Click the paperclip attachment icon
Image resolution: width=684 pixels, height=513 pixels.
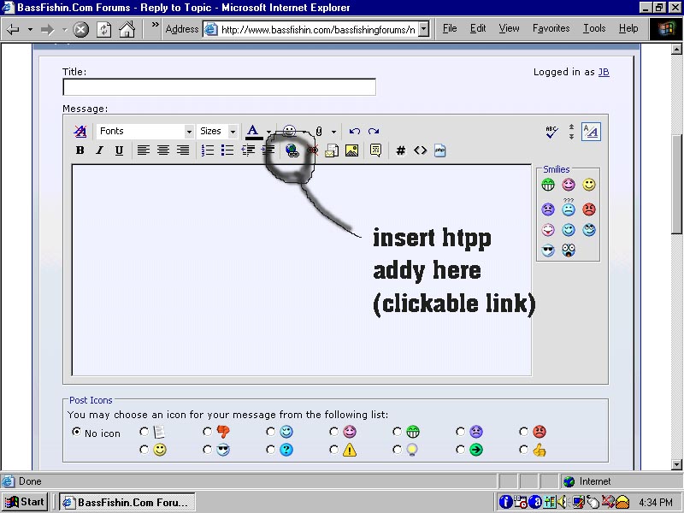[x=319, y=132]
